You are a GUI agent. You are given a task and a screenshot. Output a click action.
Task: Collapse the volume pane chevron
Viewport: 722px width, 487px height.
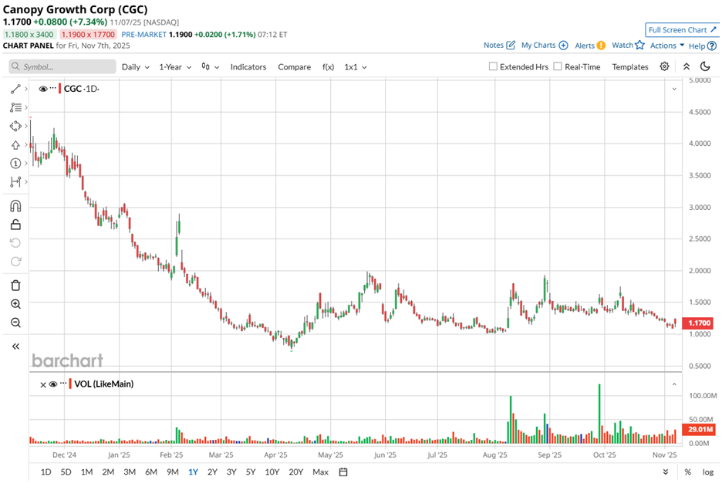click(x=674, y=384)
